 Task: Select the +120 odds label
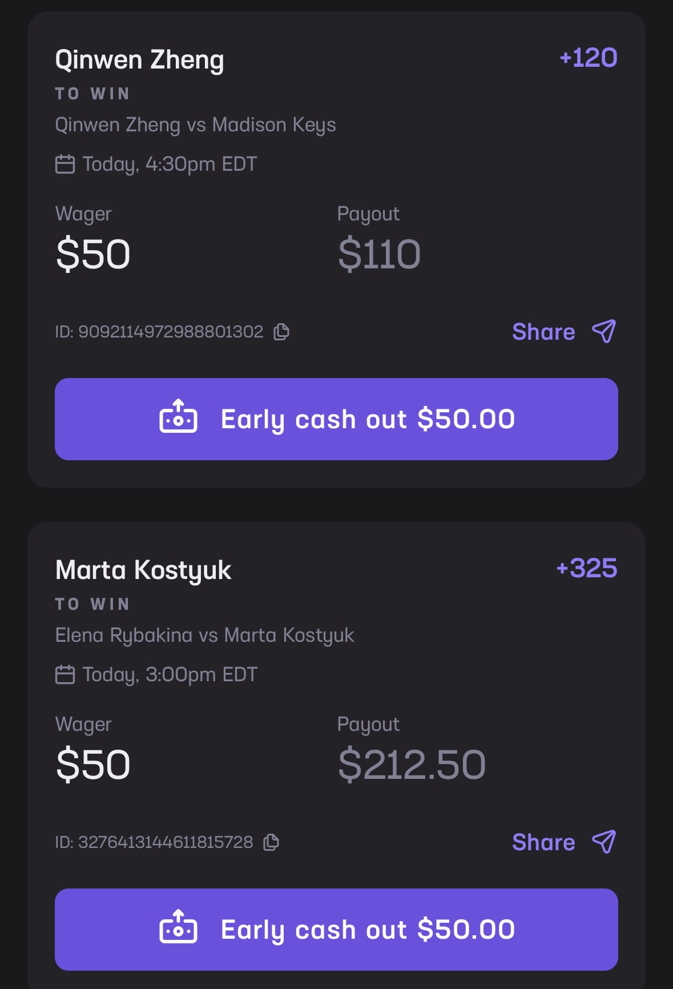click(x=589, y=58)
